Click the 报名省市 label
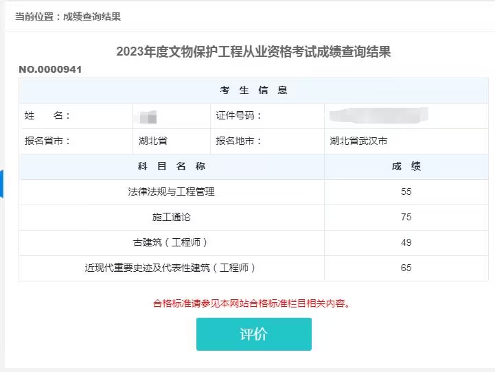The width and height of the screenshot is (495, 372). (x=47, y=141)
